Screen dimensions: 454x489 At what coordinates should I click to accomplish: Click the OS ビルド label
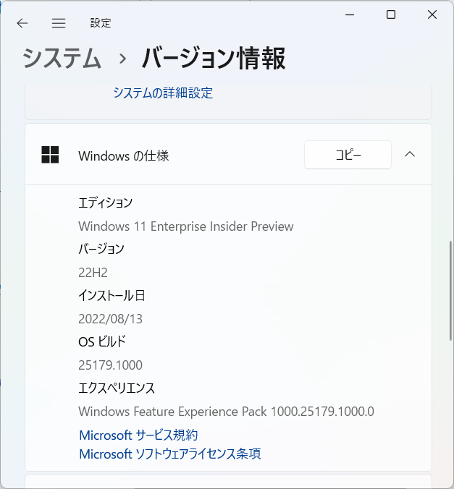pyautogui.click(x=102, y=341)
